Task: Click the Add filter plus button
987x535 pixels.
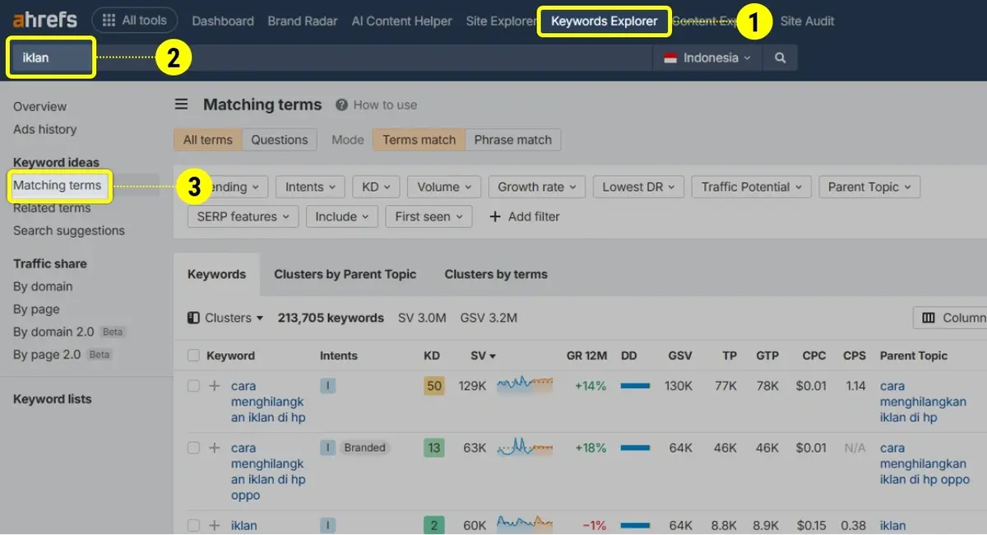Action: click(x=525, y=216)
